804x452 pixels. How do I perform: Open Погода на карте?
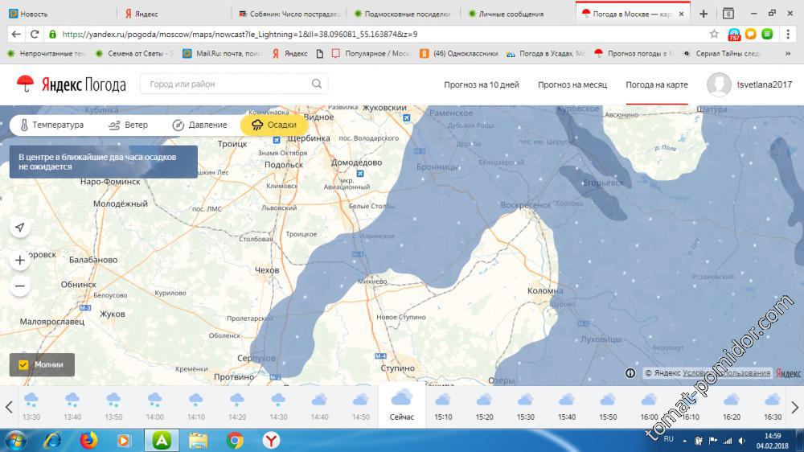(657, 84)
